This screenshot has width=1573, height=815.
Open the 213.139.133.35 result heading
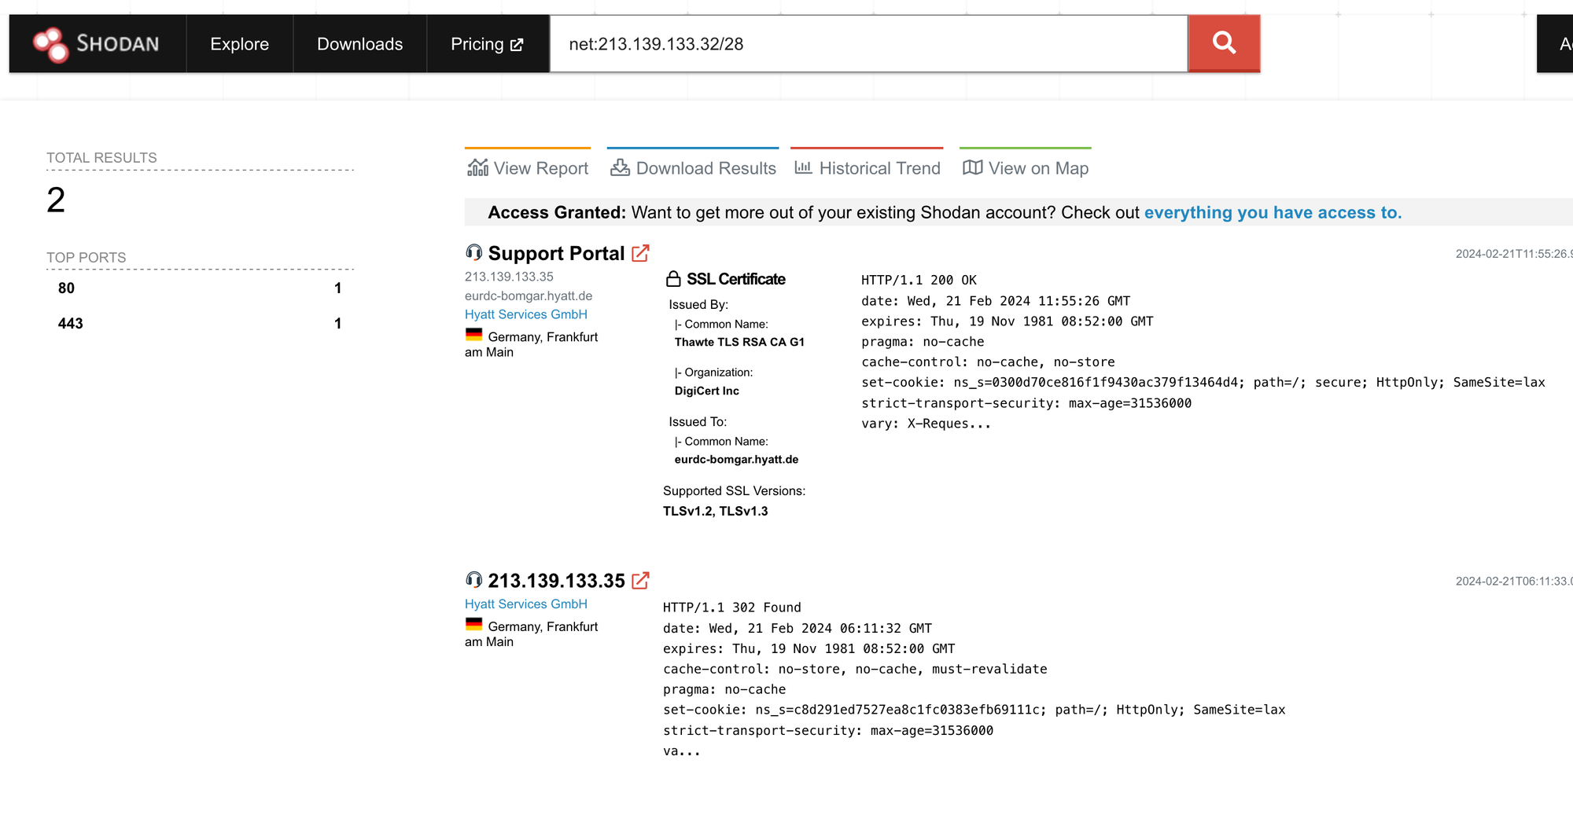click(556, 581)
